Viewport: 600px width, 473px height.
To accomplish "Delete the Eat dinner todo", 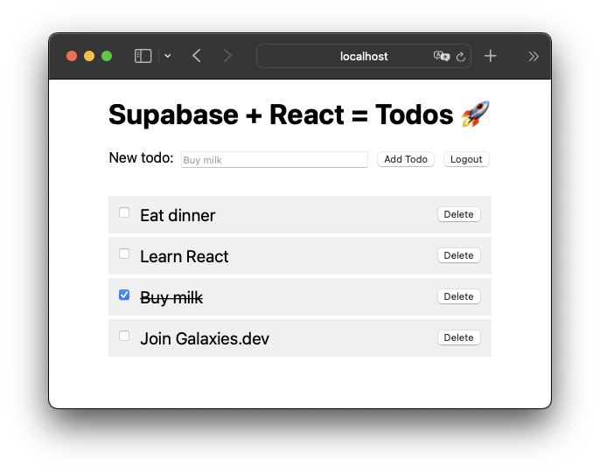I will (x=458, y=214).
